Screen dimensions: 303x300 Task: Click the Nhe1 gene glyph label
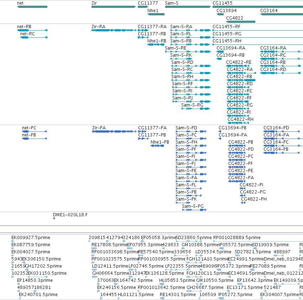point(153,10)
